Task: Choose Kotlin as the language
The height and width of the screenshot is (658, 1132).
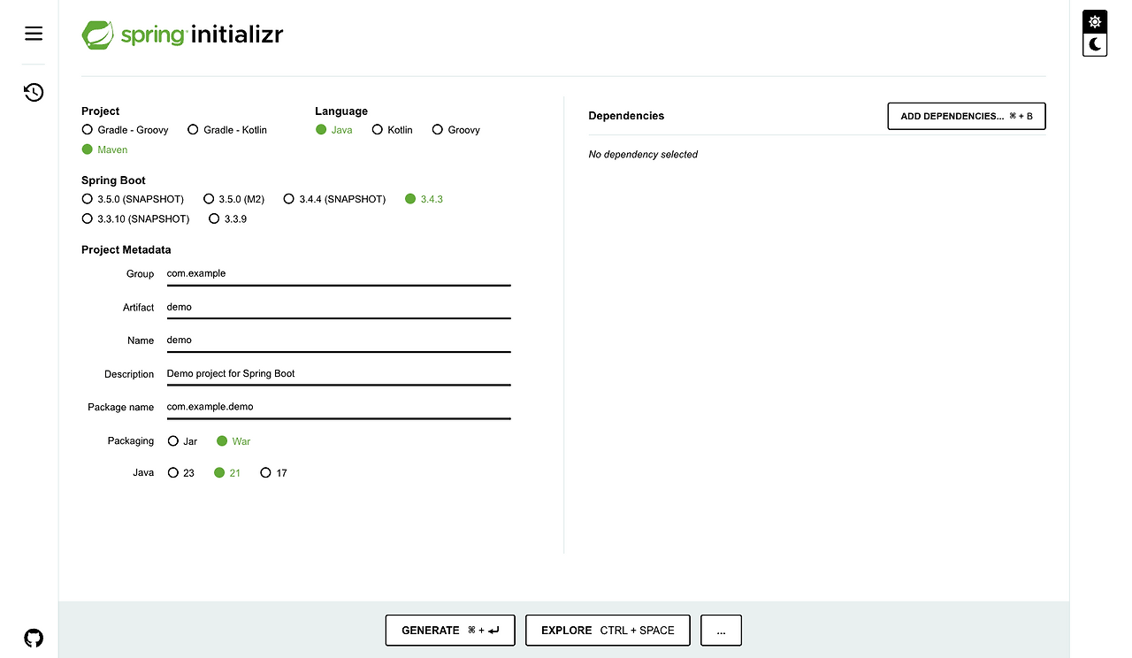Action: point(393,130)
